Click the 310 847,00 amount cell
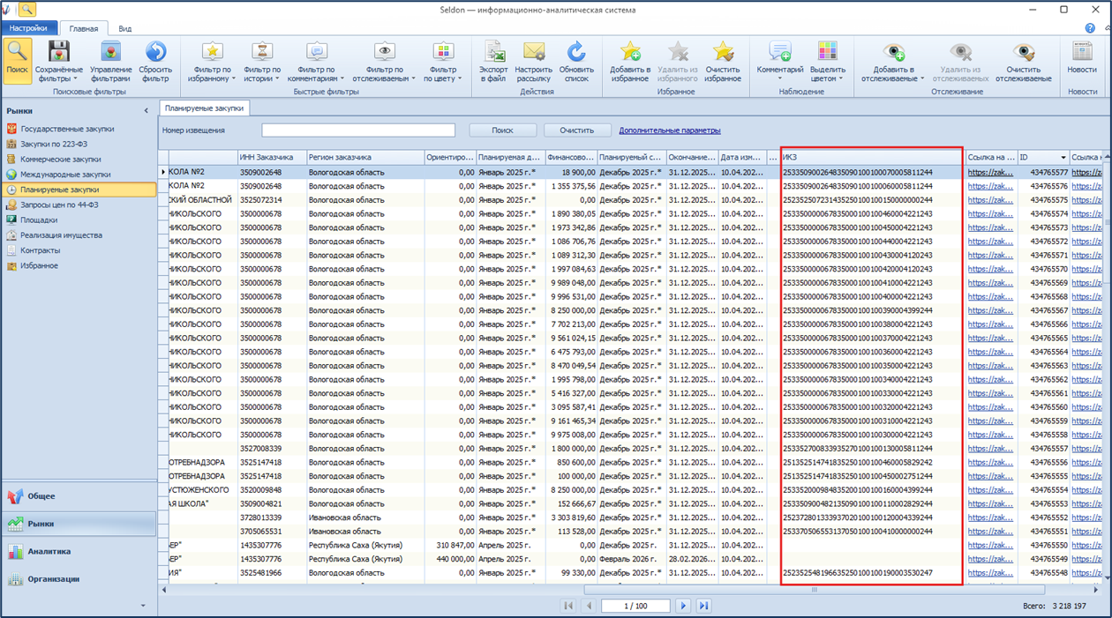Viewport: 1112px width, 618px height. pos(450,546)
